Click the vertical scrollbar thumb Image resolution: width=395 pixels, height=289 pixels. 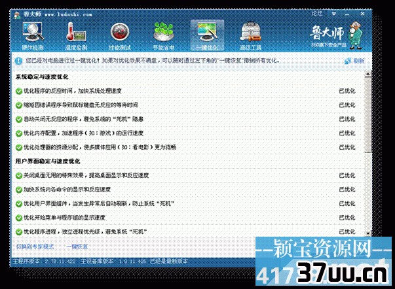click(x=368, y=114)
